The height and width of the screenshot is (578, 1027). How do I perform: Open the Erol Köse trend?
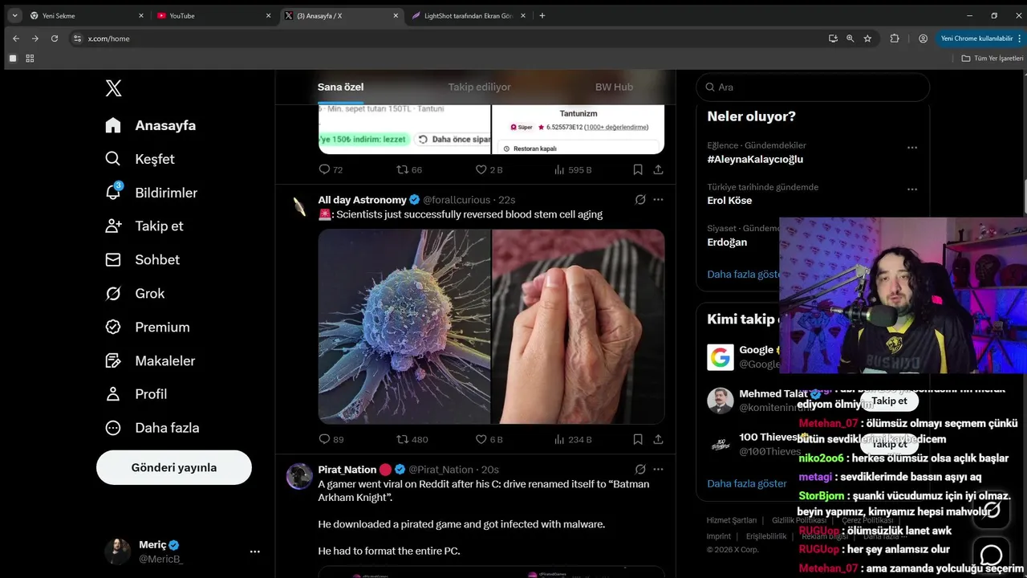pos(729,201)
